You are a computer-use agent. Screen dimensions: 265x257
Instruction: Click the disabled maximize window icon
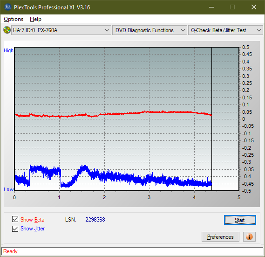[232, 7]
